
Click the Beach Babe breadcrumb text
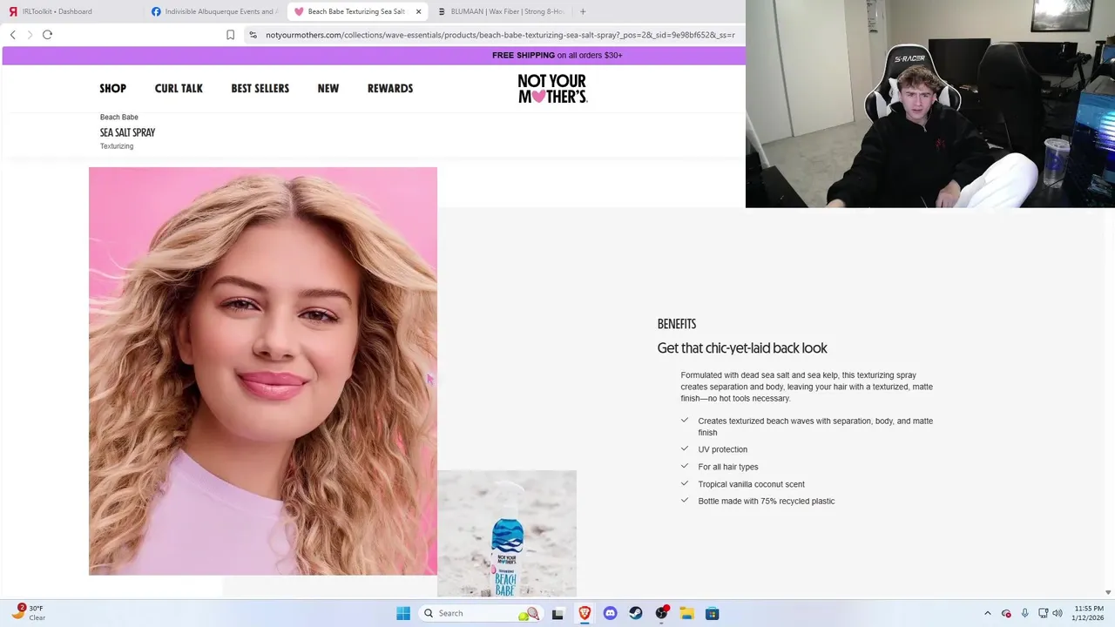point(119,117)
